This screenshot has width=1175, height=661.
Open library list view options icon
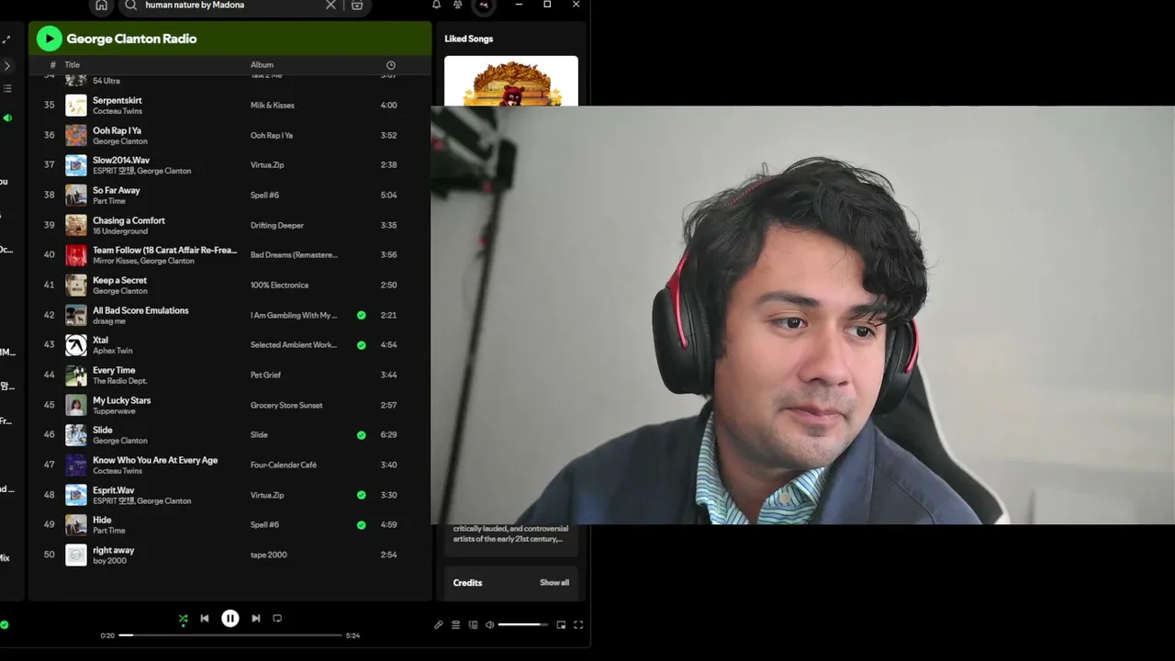(6, 89)
